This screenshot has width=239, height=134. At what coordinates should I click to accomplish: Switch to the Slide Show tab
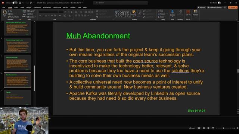[x=57, y=7]
